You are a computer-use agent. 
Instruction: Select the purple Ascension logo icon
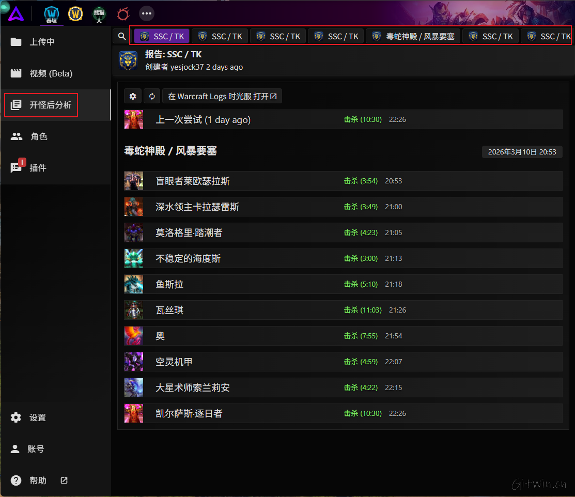pos(16,13)
